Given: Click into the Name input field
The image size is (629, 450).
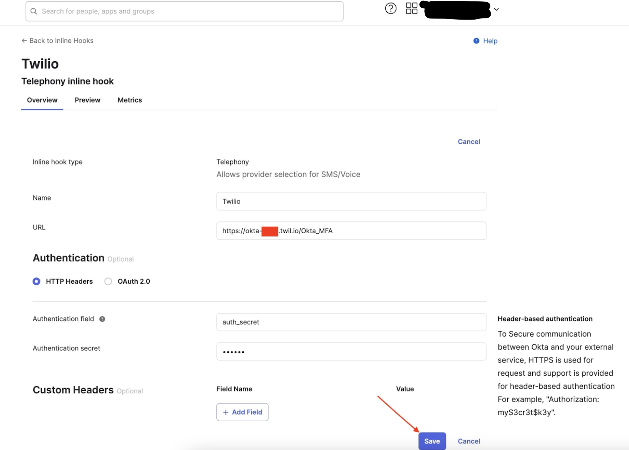Looking at the screenshot, I should coord(351,202).
